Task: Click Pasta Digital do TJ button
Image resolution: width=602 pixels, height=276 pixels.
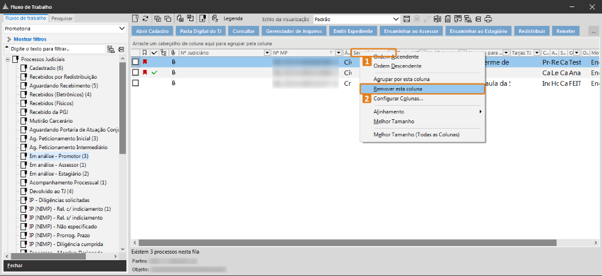Action: click(x=201, y=31)
